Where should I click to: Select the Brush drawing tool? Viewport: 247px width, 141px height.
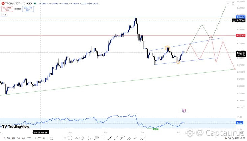pos(142,138)
